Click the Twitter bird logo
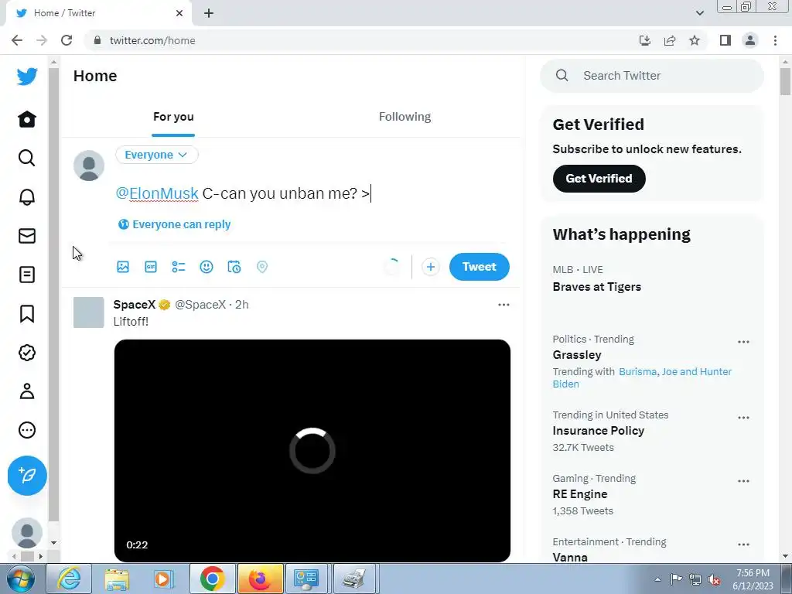 (x=27, y=77)
